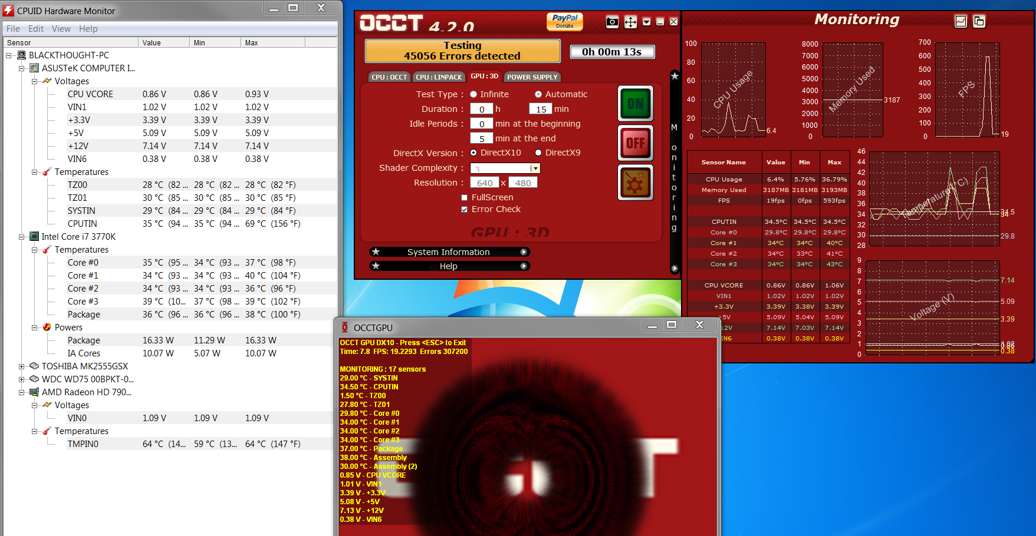Viewport: 1036px width, 536px height.
Task: Click the star icon beside System Information
Action: (x=376, y=252)
